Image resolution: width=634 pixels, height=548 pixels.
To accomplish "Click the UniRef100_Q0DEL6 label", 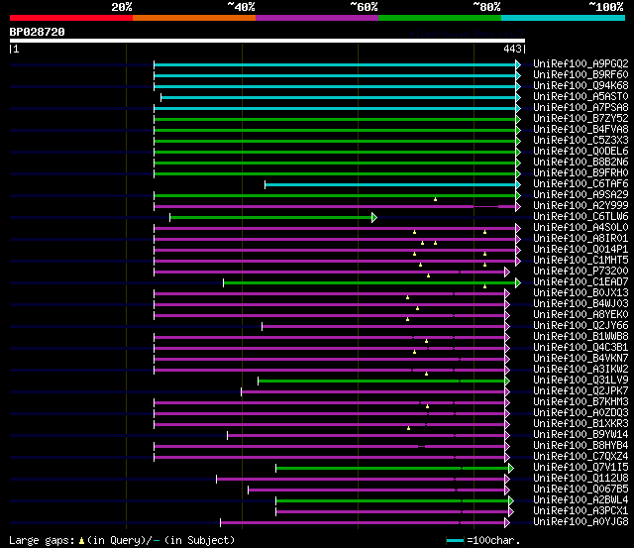I will (x=581, y=152).
